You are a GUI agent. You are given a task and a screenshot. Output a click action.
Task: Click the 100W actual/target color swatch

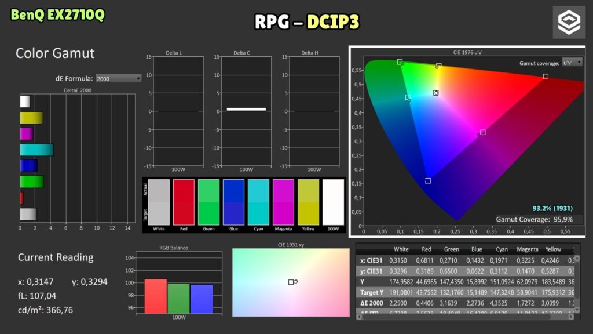pyautogui.click(x=333, y=202)
